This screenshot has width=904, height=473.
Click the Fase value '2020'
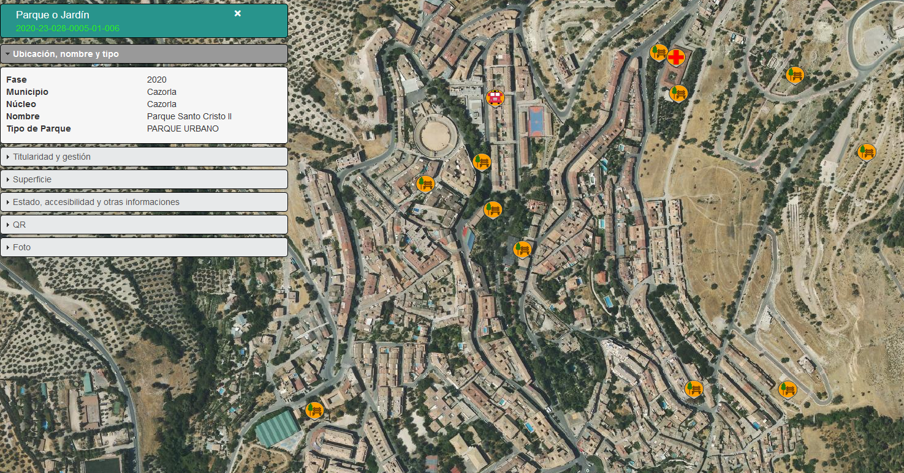(x=157, y=80)
